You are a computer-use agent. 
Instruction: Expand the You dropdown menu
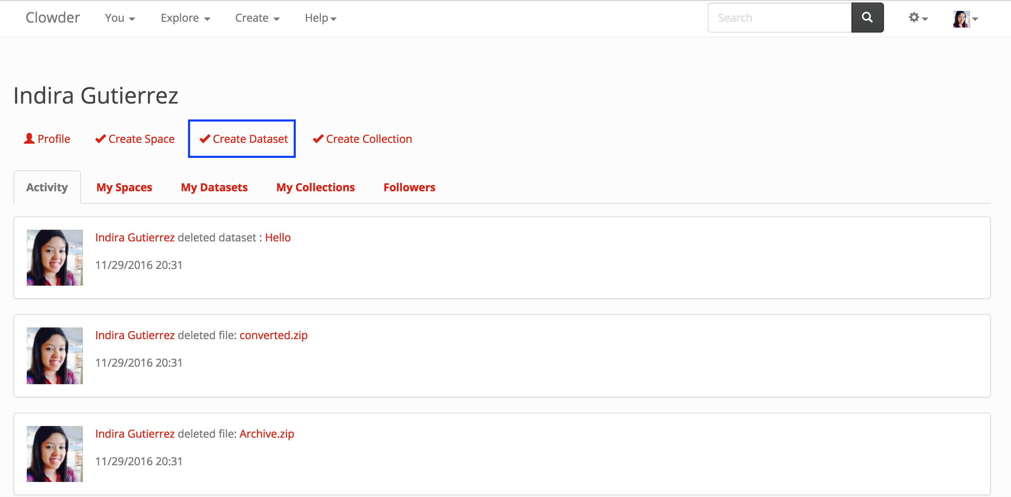point(120,18)
